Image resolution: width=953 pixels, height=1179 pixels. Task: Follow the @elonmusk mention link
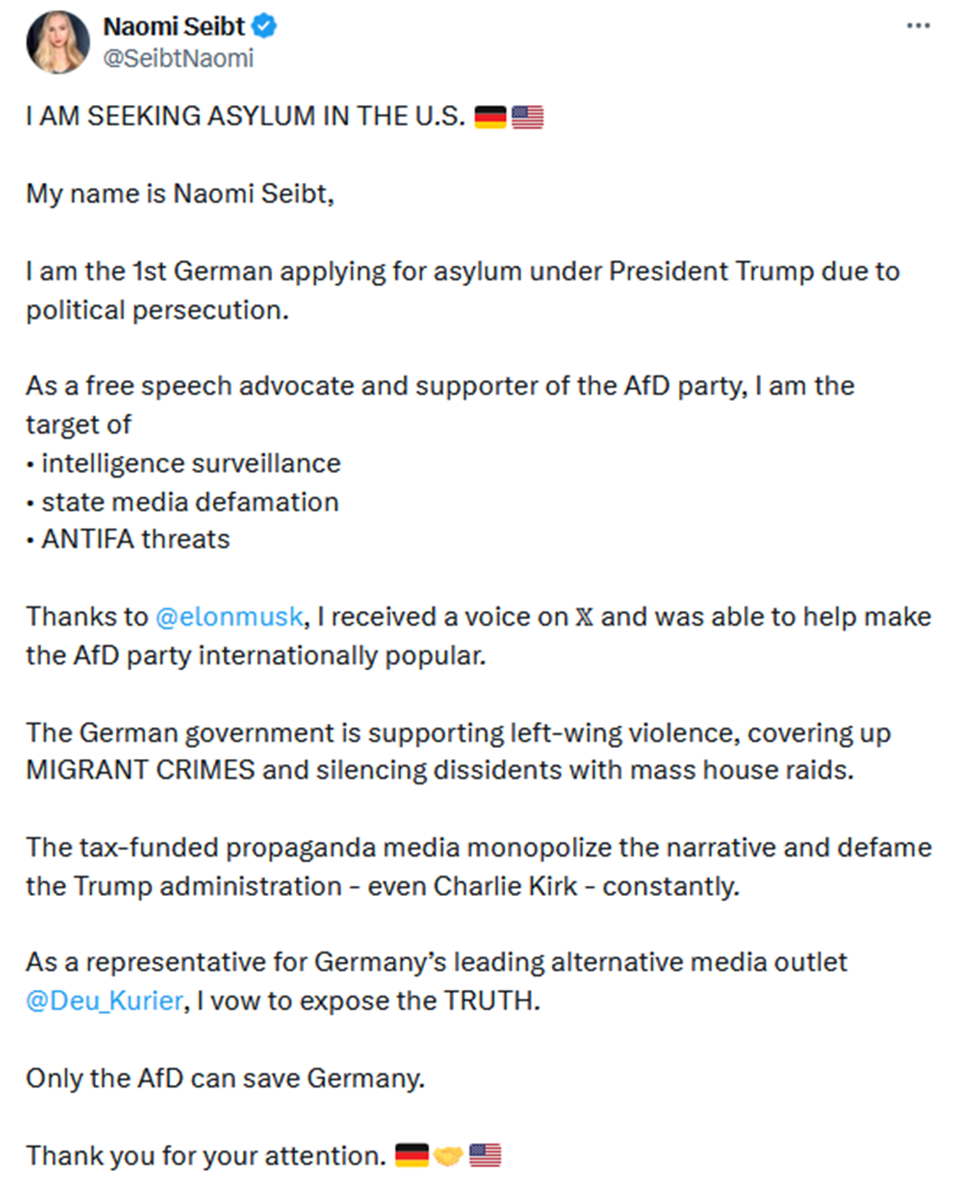[x=229, y=617]
